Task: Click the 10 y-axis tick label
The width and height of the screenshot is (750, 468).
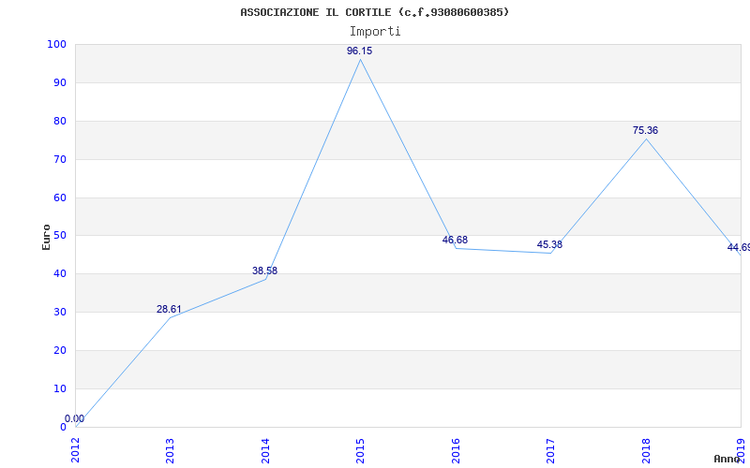Action: coord(60,388)
